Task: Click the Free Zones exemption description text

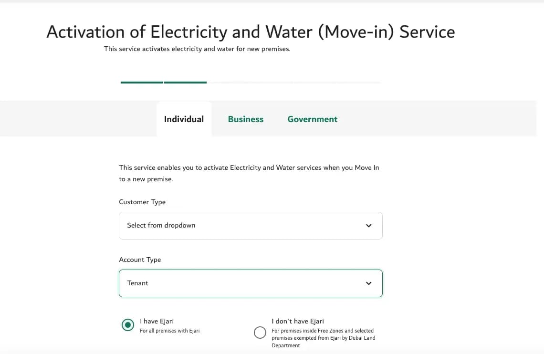Action: click(324, 337)
